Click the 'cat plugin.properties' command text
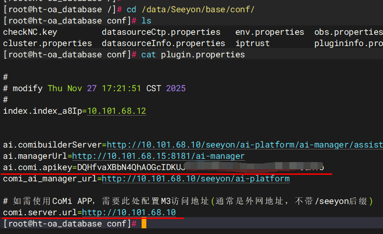This screenshot has width=383, height=234. (193, 55)
